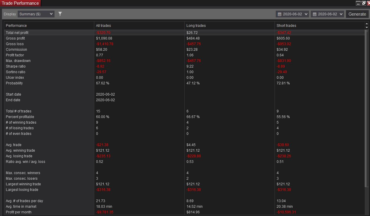Screen dimensions: 370x216
Task: Click the 9.22 long Sharpe ratio value
Action: (x=190, y=66)
